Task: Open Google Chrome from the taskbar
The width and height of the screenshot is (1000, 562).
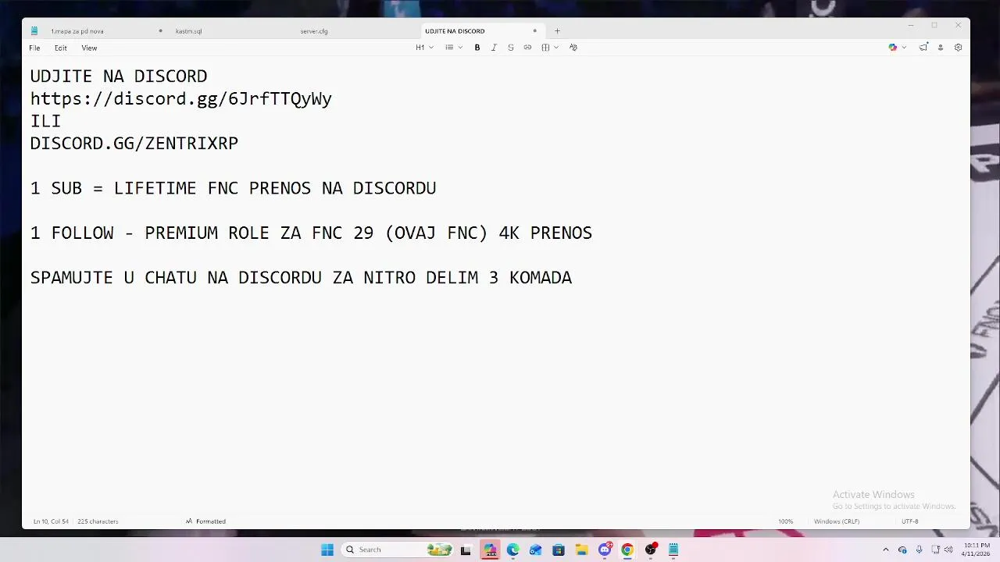Action: 627,550
